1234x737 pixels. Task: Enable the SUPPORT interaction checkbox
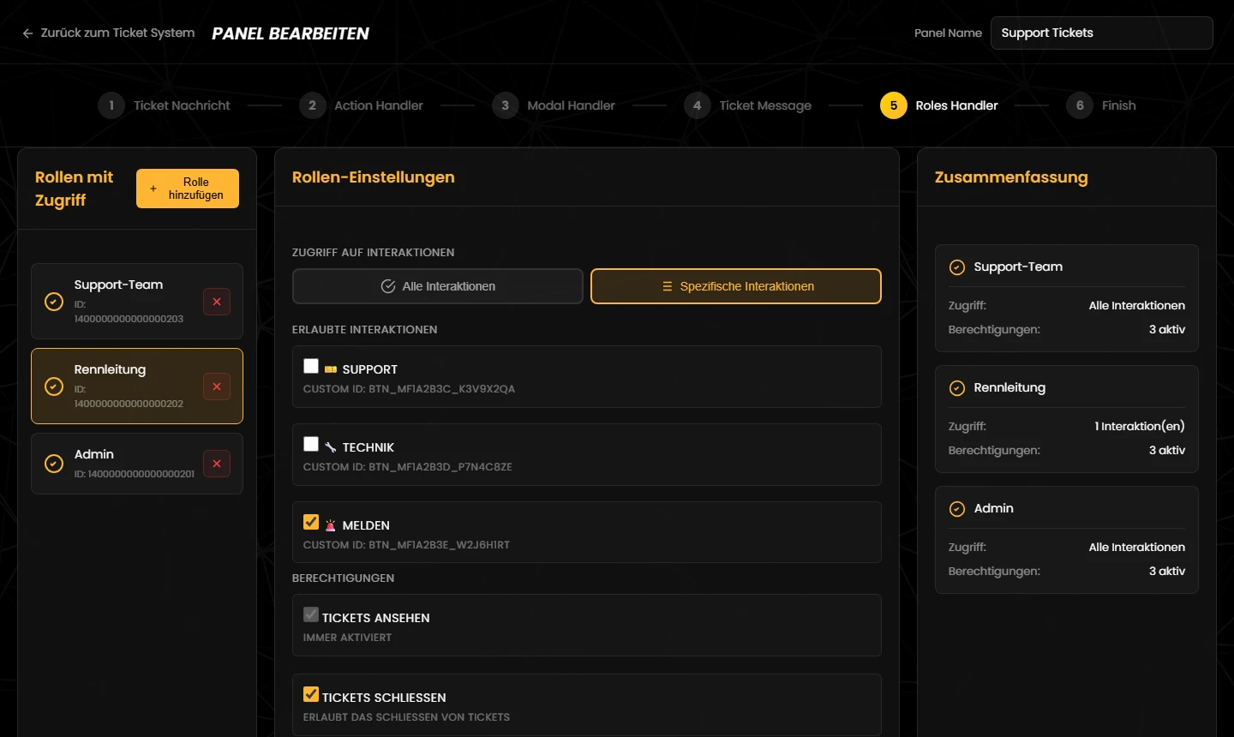click(311, 366)
